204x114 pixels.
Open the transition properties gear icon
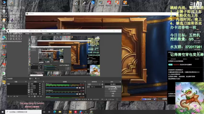tap(102, 84)
